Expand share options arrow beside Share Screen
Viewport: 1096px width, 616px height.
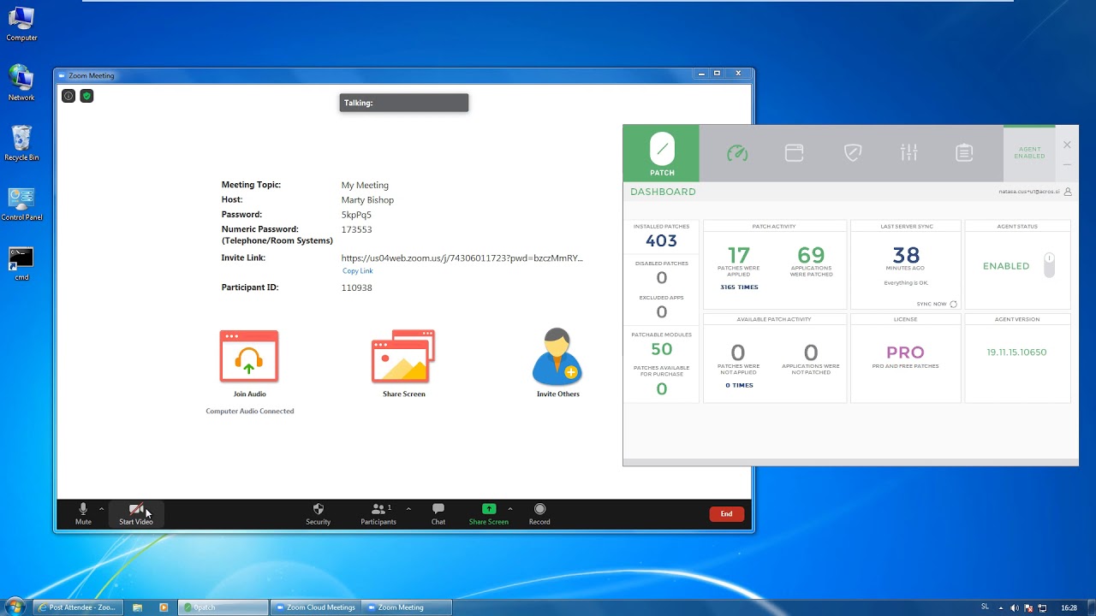510,509
